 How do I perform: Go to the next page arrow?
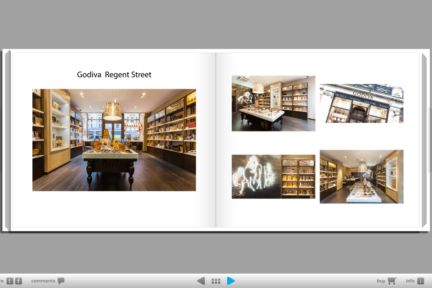tap(231, 281)
